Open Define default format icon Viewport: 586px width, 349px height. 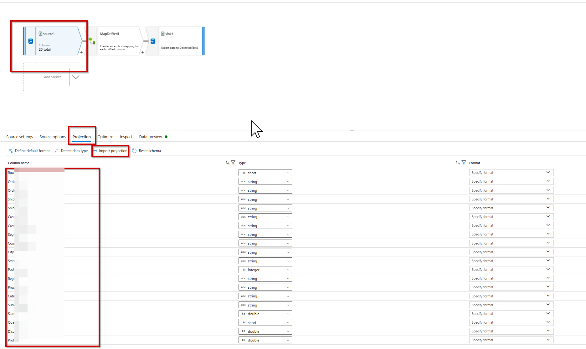(x=11, y=151)
